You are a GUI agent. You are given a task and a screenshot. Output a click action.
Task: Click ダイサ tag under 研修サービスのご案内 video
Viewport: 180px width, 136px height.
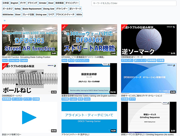coord(132,99)
